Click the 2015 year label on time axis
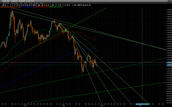 pos(140,105)
